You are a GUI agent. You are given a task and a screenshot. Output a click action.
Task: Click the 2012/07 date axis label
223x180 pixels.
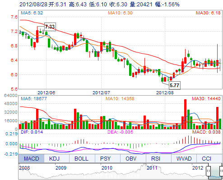101,92
